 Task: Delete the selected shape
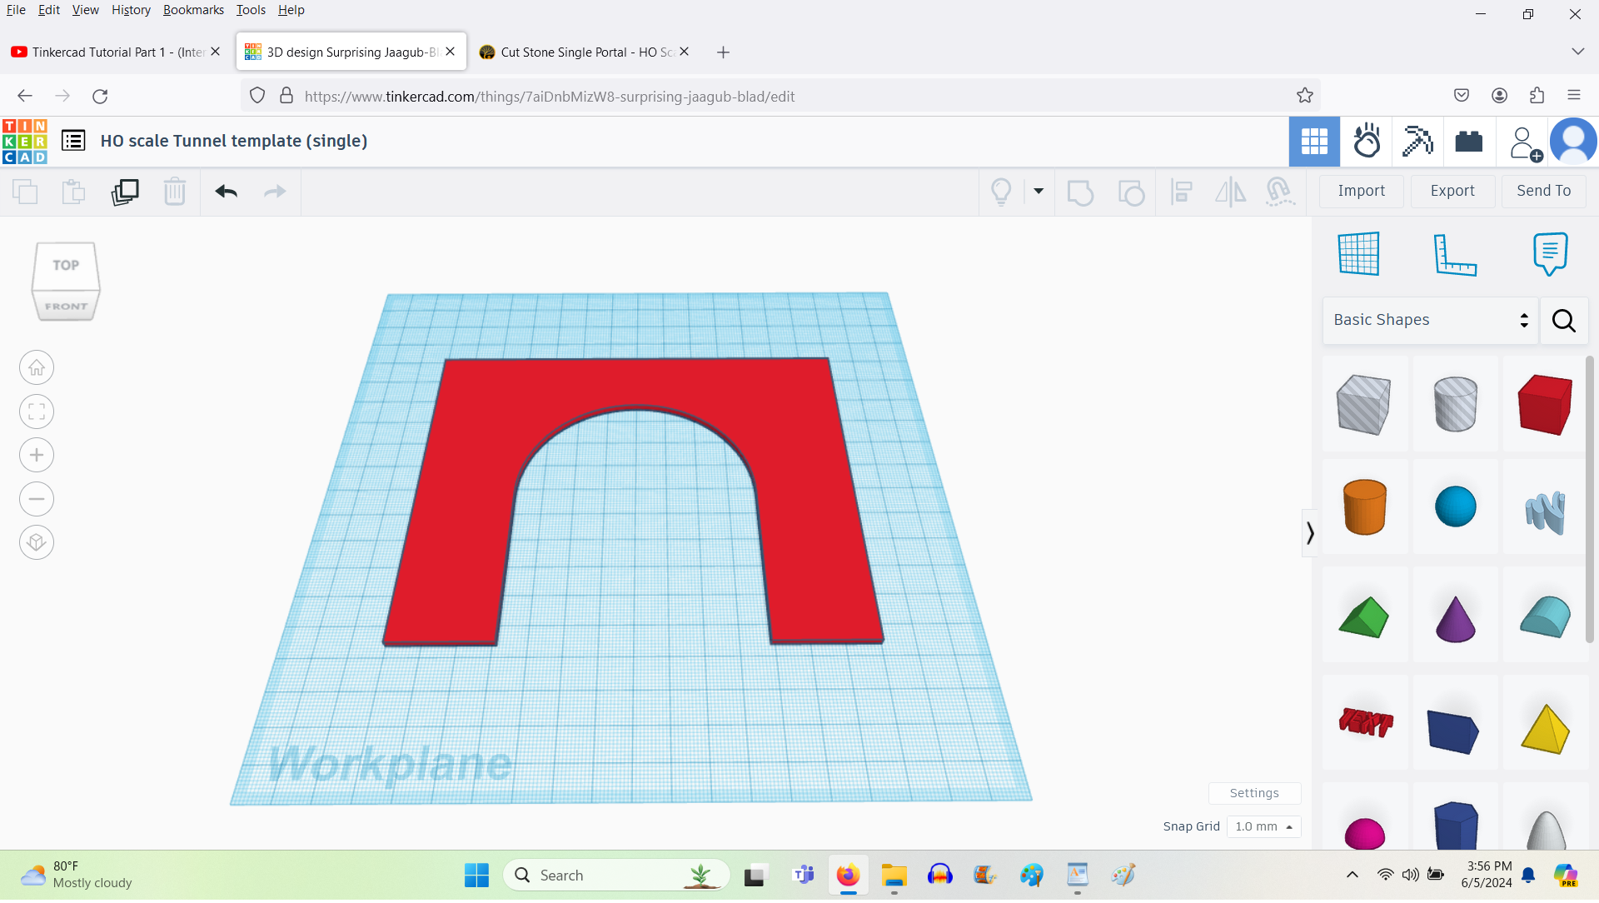click(175, 192)
